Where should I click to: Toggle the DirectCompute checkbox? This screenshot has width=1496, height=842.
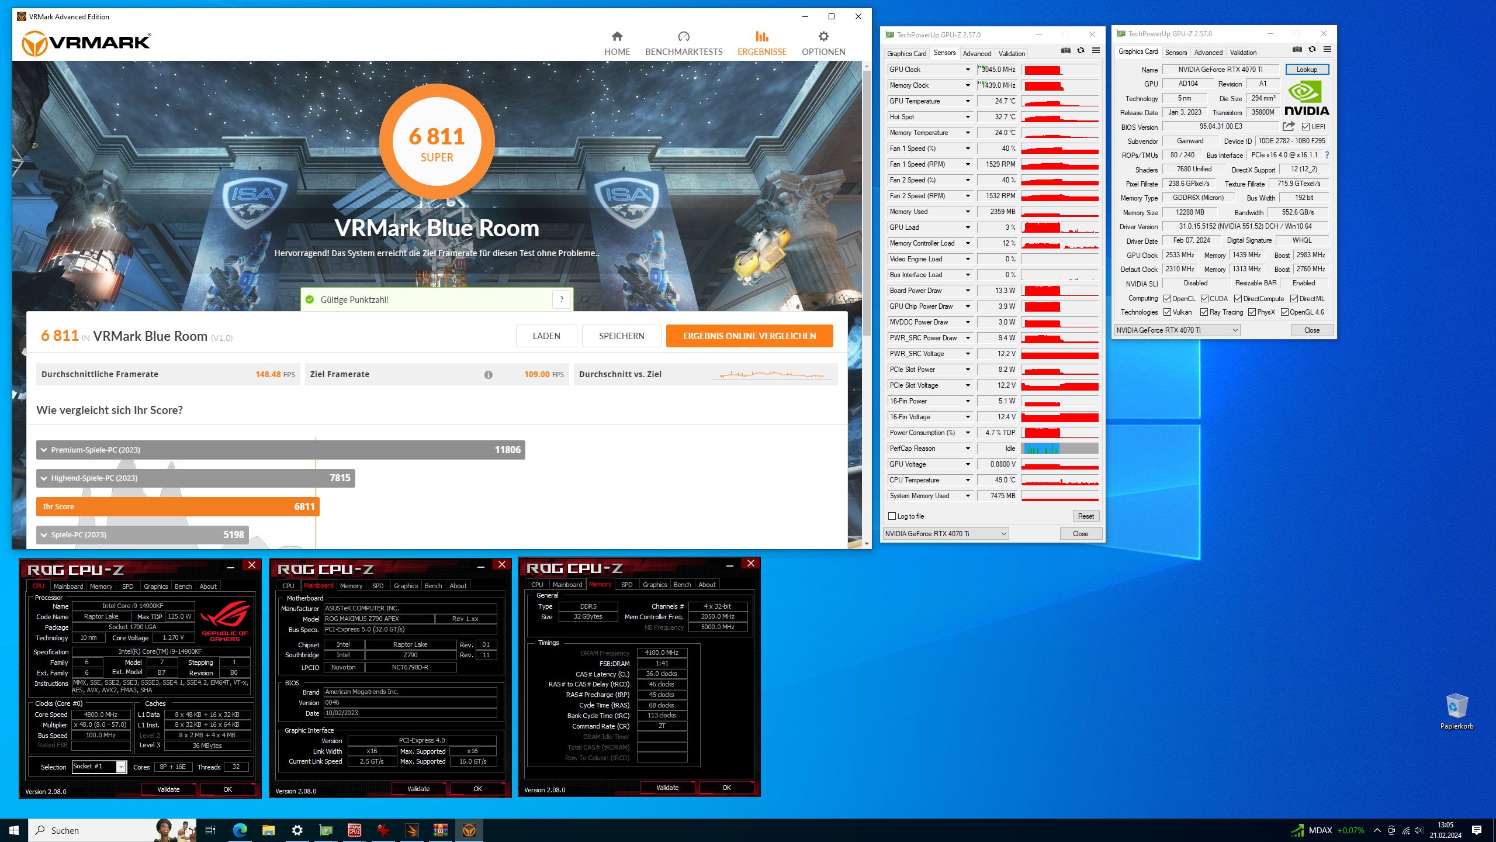(x=1238, y=299)
